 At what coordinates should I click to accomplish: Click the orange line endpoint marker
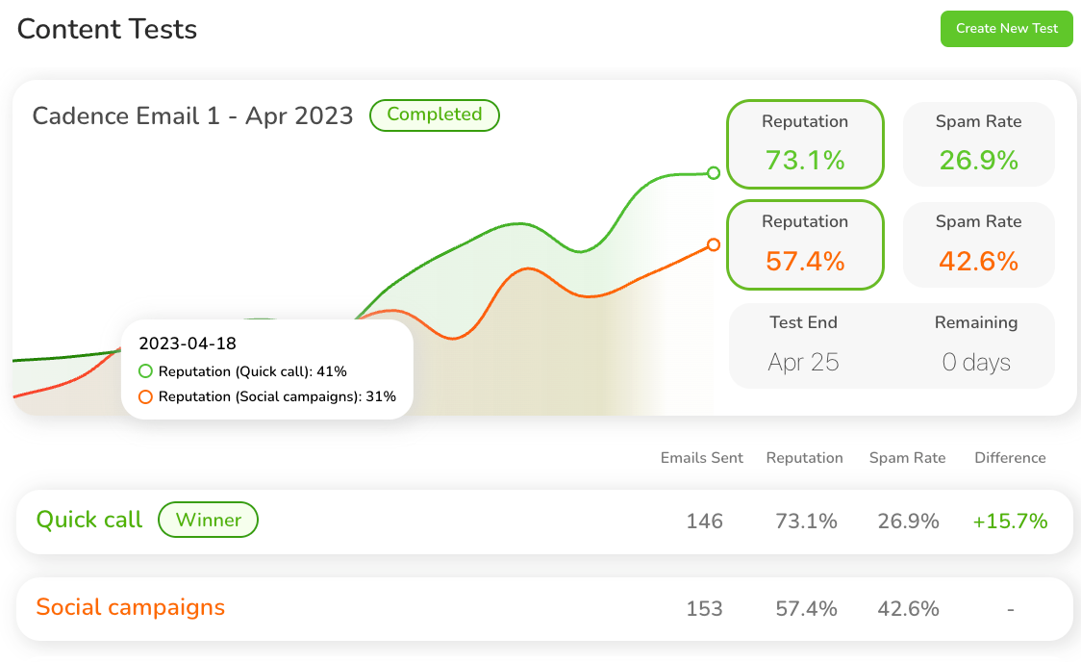pyautogui.click(x=714, y=244)
